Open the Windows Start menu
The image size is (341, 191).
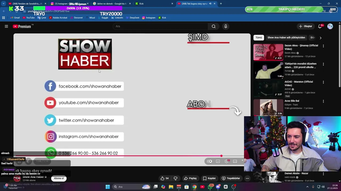click(108, 187)
